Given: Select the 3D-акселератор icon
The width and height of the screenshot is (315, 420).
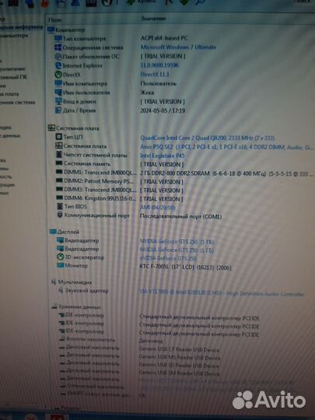Looking at the screenshot, I should click(x=60, y=257).
